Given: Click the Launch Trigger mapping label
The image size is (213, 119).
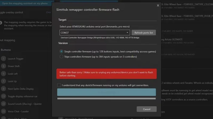Looking at the screenshot, I should tap(16, 59).
